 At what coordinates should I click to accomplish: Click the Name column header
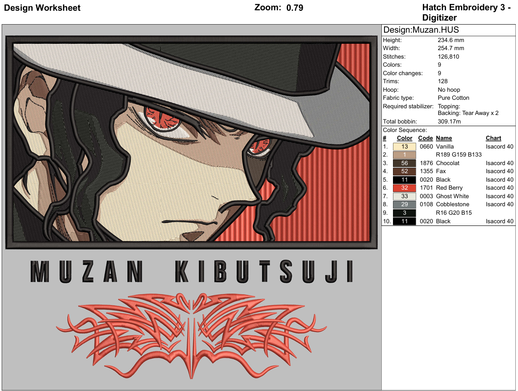[x=444, y=138]
